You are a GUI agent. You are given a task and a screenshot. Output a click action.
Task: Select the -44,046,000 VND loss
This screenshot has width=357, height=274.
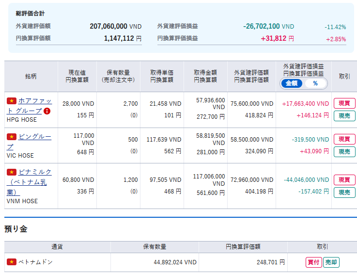pos(307,180)
